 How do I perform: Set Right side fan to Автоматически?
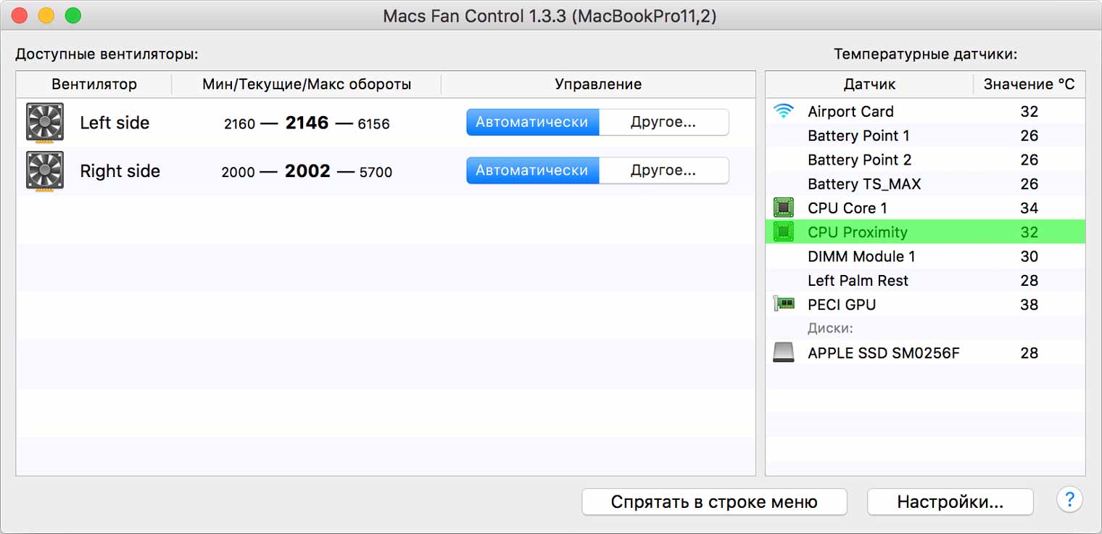pos(532,171)
